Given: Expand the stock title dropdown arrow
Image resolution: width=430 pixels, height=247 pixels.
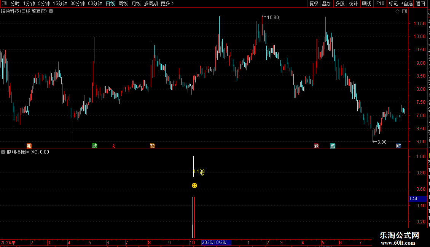Looking at the screenshot, I should [x=51, y=11].
